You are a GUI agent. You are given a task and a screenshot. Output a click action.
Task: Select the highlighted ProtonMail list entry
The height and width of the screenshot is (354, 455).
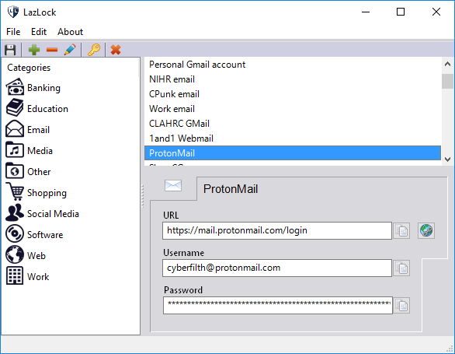293,153
